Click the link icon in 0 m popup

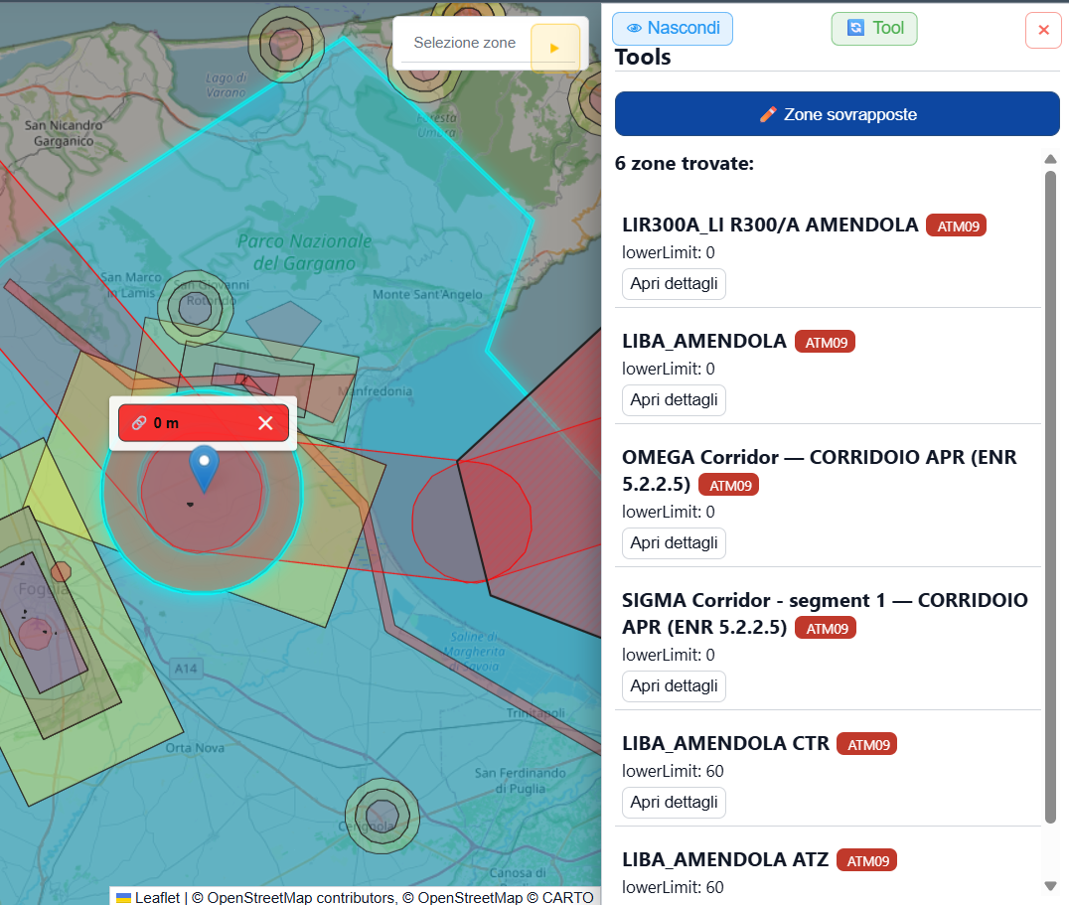139,423
